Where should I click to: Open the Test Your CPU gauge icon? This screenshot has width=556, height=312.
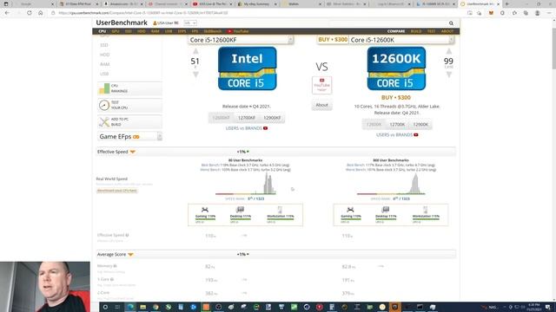[104, 105]
